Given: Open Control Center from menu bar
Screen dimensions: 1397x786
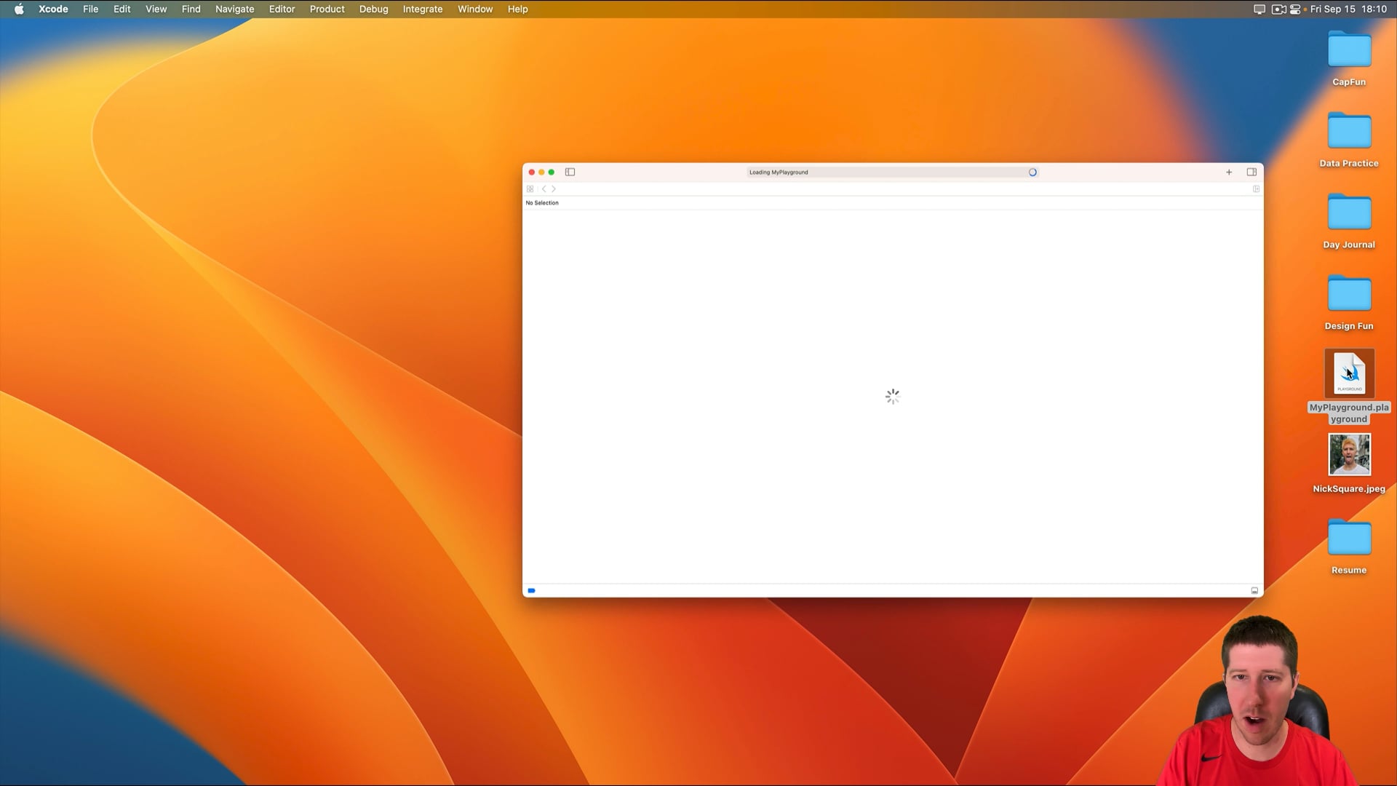Looking at the screenshot, I should (1295, 9).
